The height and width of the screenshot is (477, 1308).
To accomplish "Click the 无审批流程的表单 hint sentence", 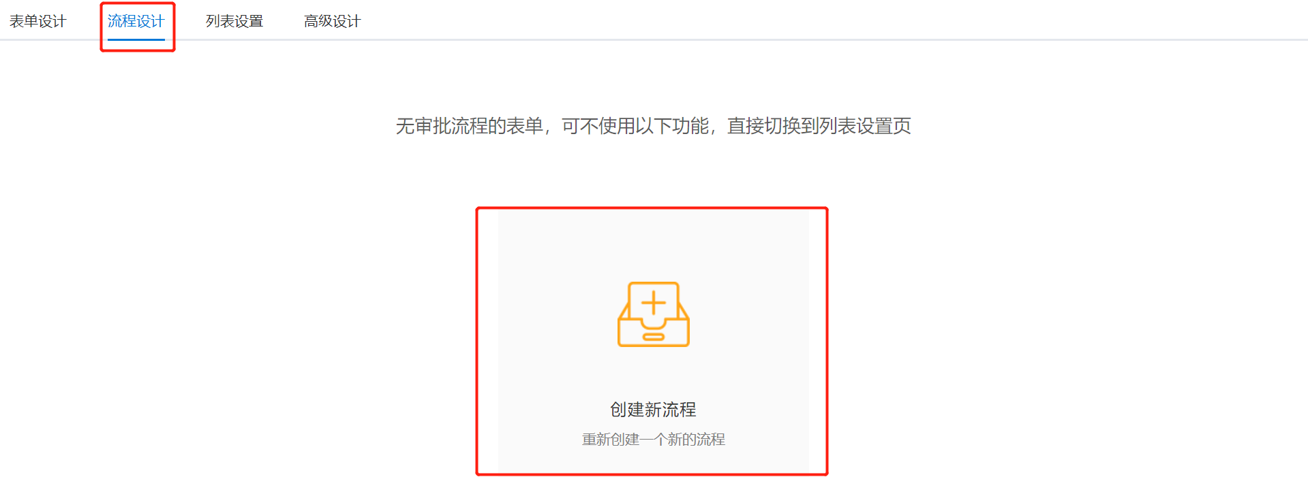I will tap(653, 126).
